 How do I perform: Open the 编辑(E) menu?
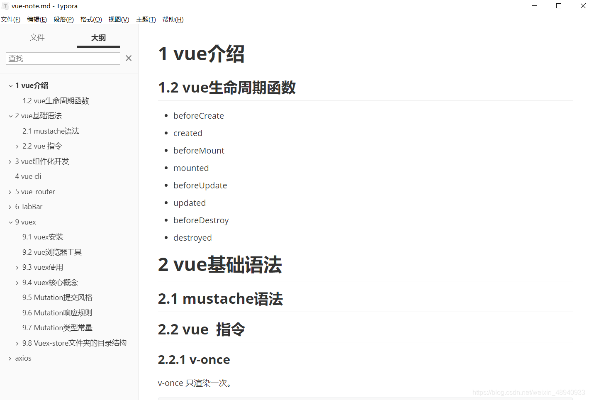pos(37,20)
